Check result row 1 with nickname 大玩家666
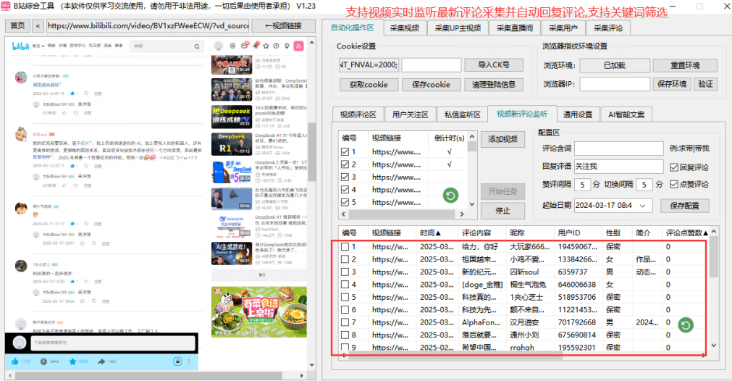732x381 pixels. [x=345, y=246]
